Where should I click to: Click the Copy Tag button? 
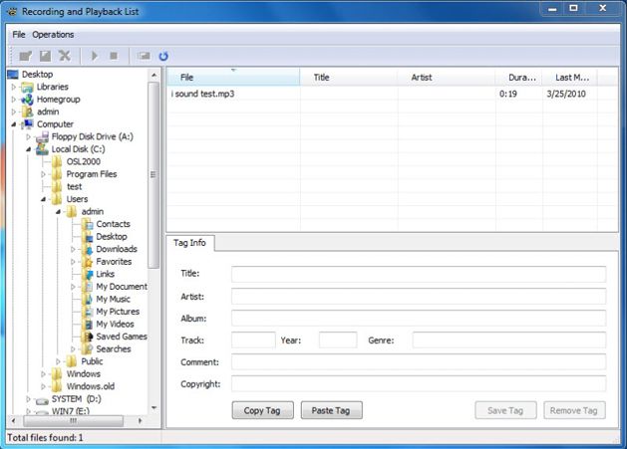pos(263,410)
